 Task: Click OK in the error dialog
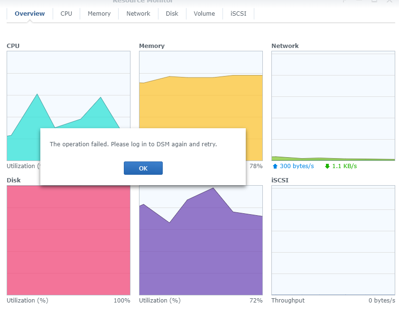(143, 168)
